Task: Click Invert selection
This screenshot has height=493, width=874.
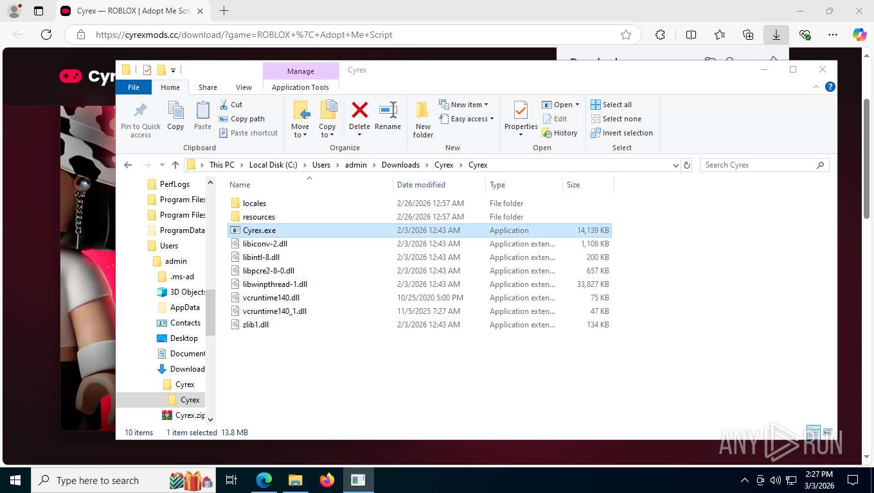Action: pyautogui.click(x=621, y=133)
